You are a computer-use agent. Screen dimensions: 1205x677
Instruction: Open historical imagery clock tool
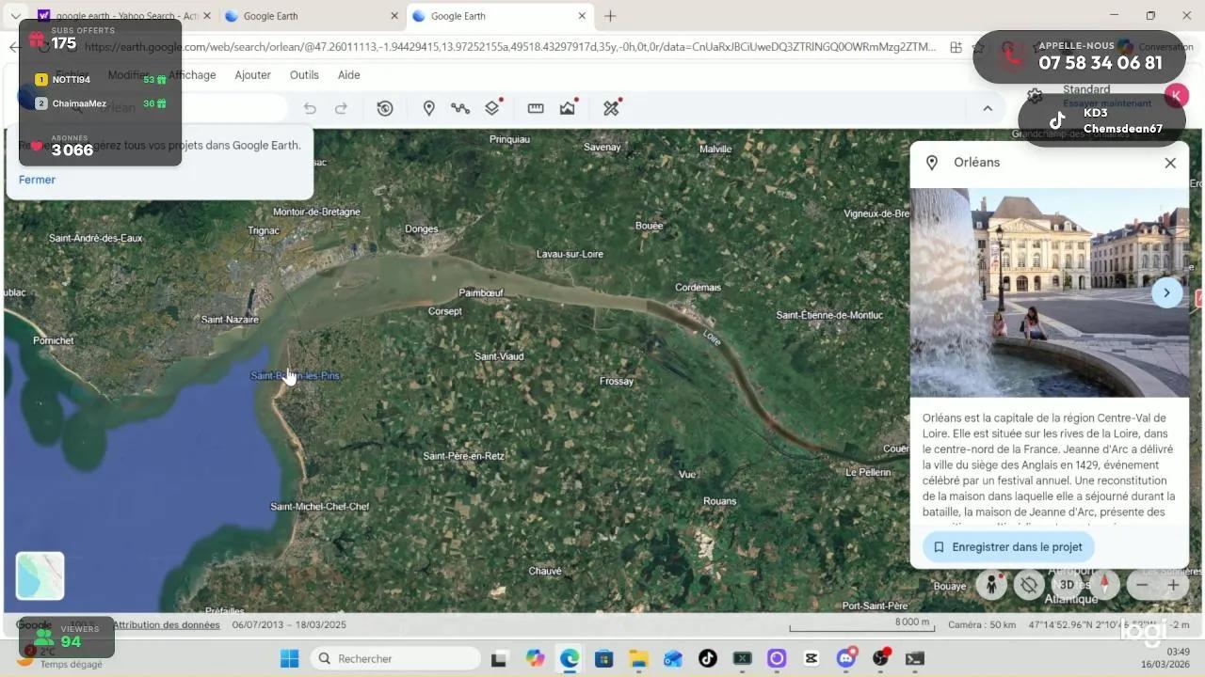pyautogui.click(x=385, y=108)
